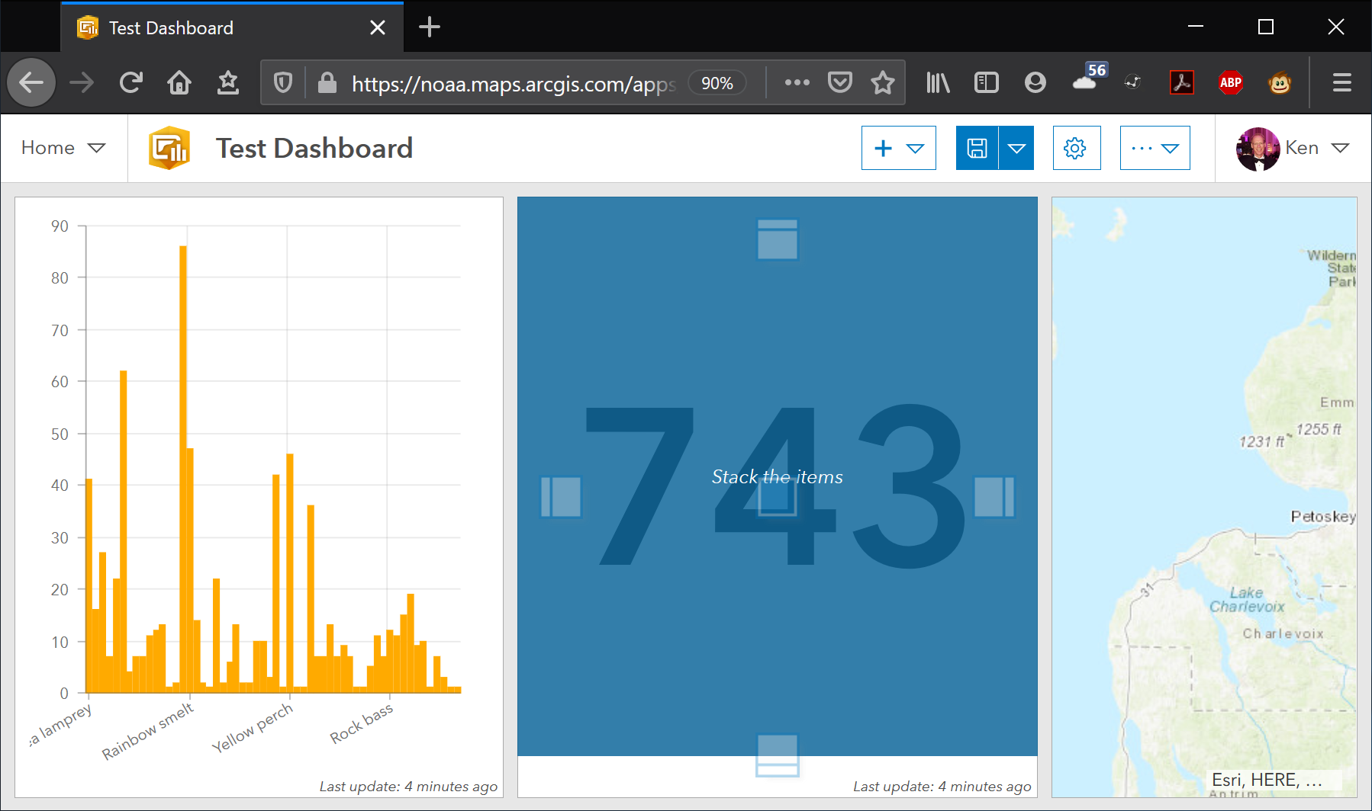
Task: Choose the dock-to-top layout target
Action: tap(778, 239)
